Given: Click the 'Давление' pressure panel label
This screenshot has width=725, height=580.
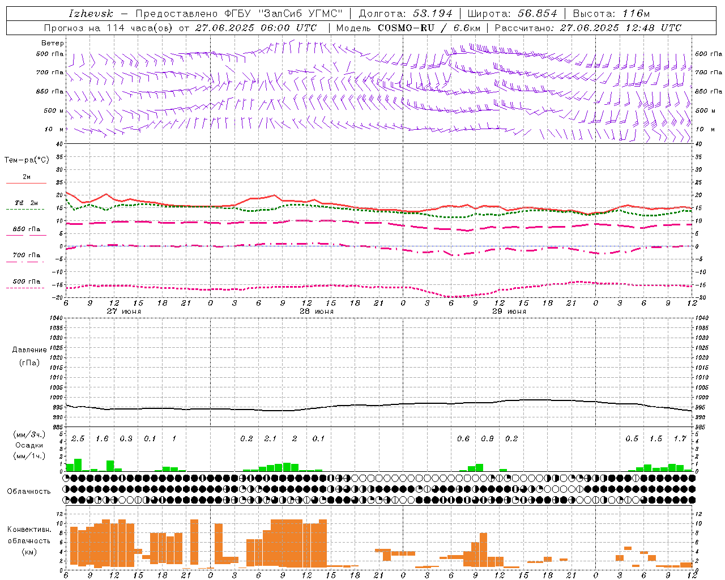Looking at the screenshot, I should pos(29,350).
